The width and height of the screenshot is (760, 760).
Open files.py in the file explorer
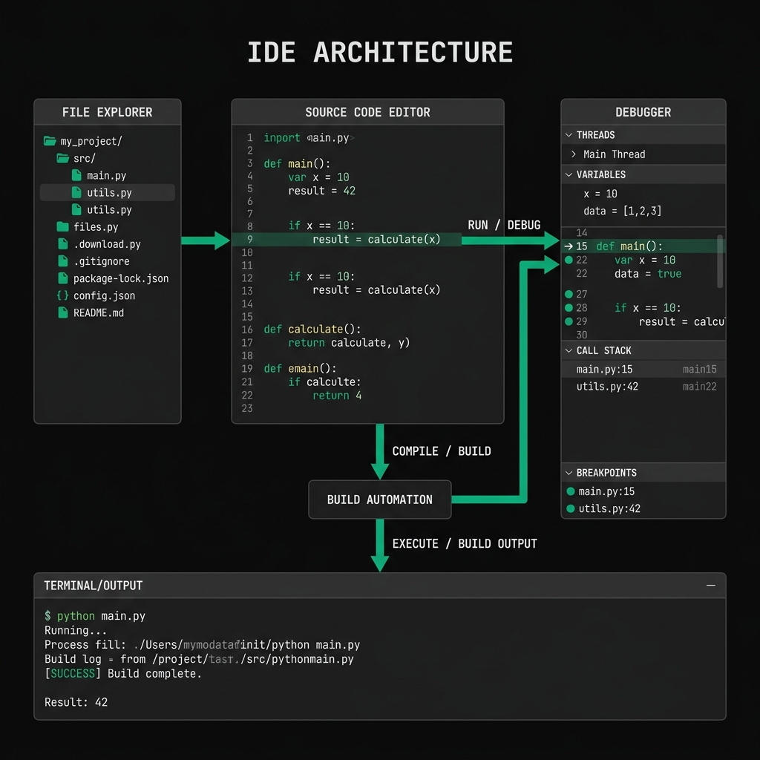pos(96,227)
